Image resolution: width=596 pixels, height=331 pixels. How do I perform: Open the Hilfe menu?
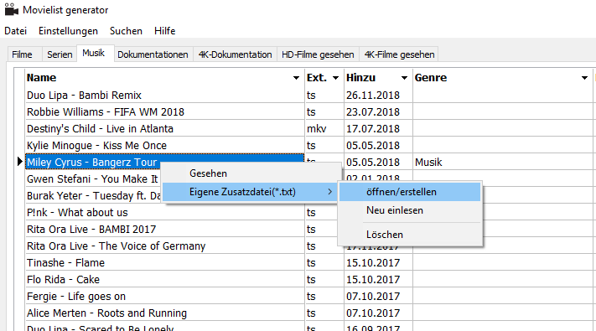click(164, 31)
